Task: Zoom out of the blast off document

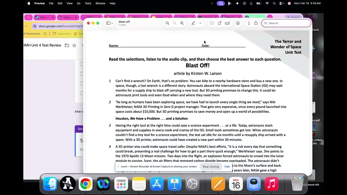Action: tap(167, 23)
